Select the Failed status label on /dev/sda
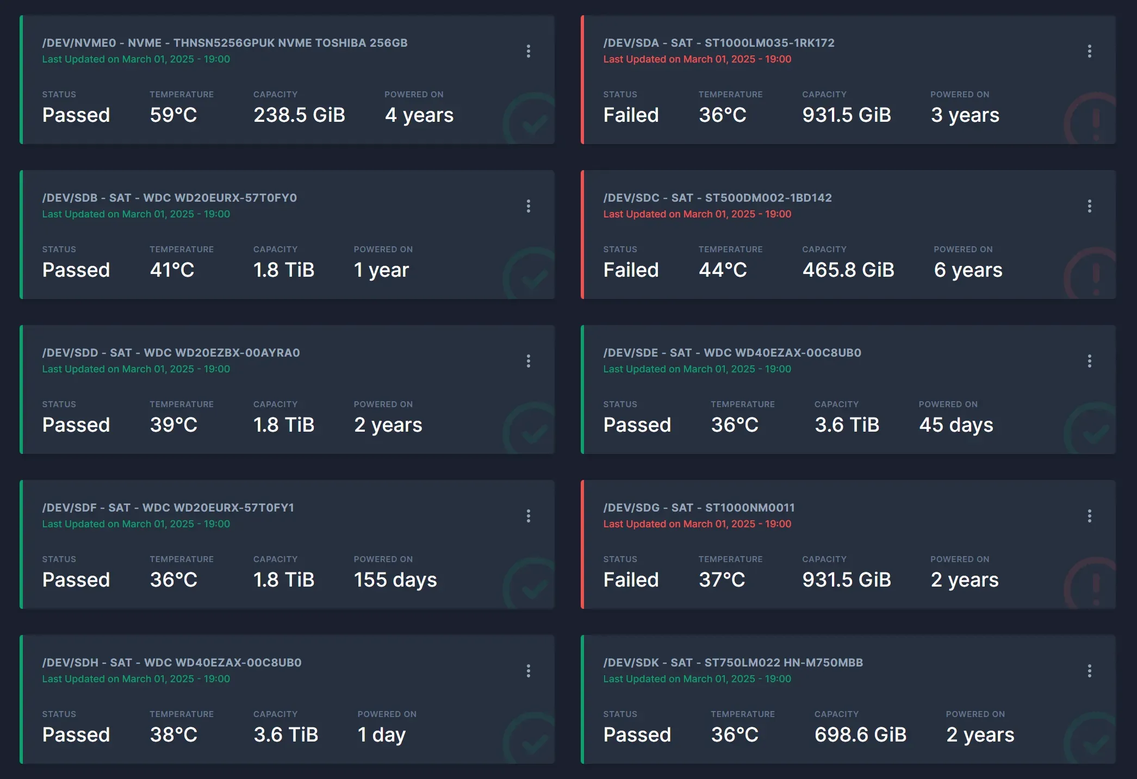 [630, 115]
